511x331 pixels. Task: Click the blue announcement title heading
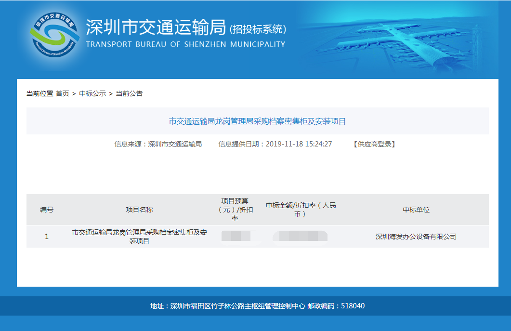pyautogui.click(x=257, y=121)
